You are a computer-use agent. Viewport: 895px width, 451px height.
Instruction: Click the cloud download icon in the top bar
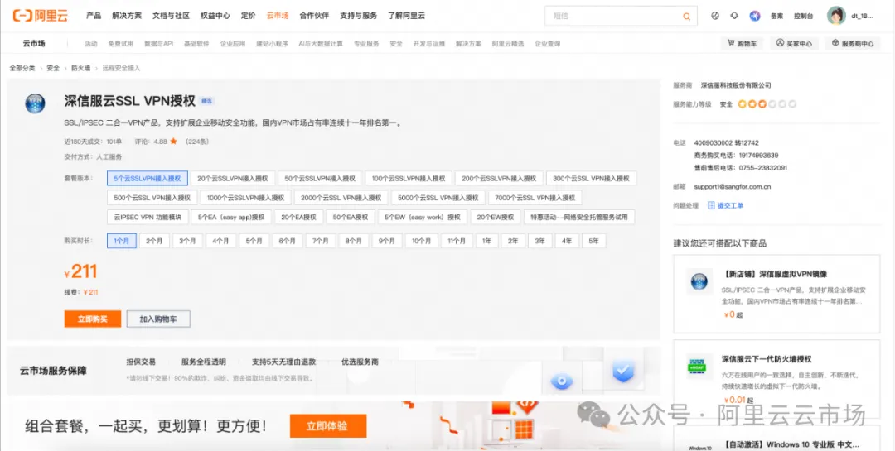click(x=734, y=16)
